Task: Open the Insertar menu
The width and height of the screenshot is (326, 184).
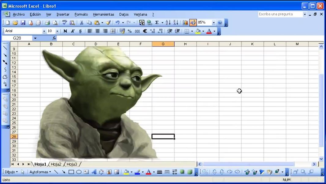Action: [63, 14]
